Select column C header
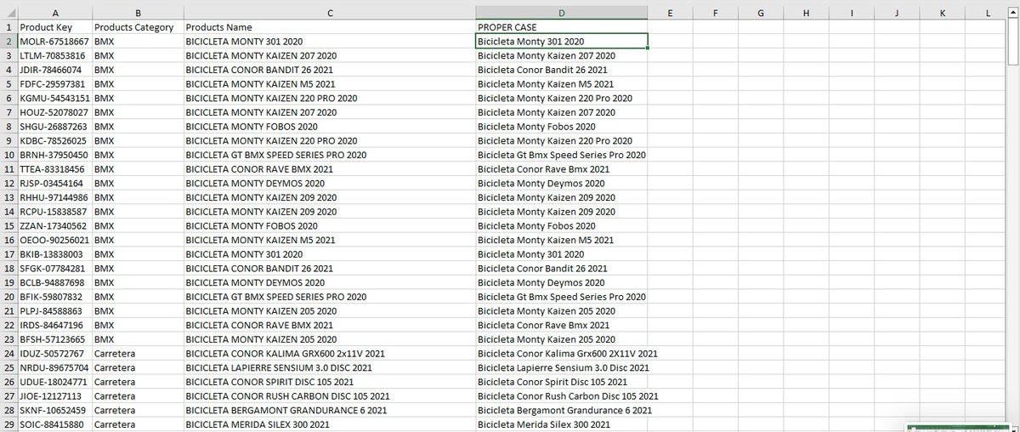Screen dimensions: 1020x432 coord(329,13)
